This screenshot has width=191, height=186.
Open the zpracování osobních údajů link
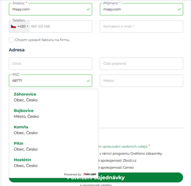click(124, 146)
